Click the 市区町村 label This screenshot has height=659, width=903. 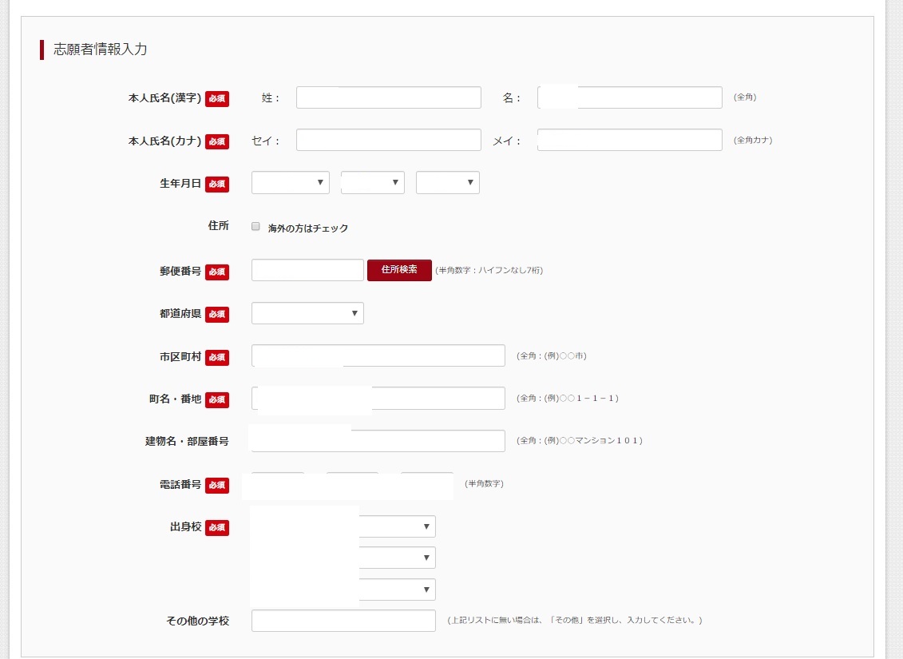pyautogui.click(x=180, y=356)
